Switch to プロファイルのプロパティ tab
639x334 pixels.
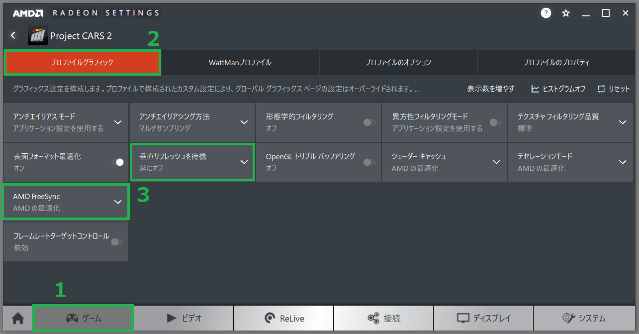pyautogui.click(x=556, y=63)
